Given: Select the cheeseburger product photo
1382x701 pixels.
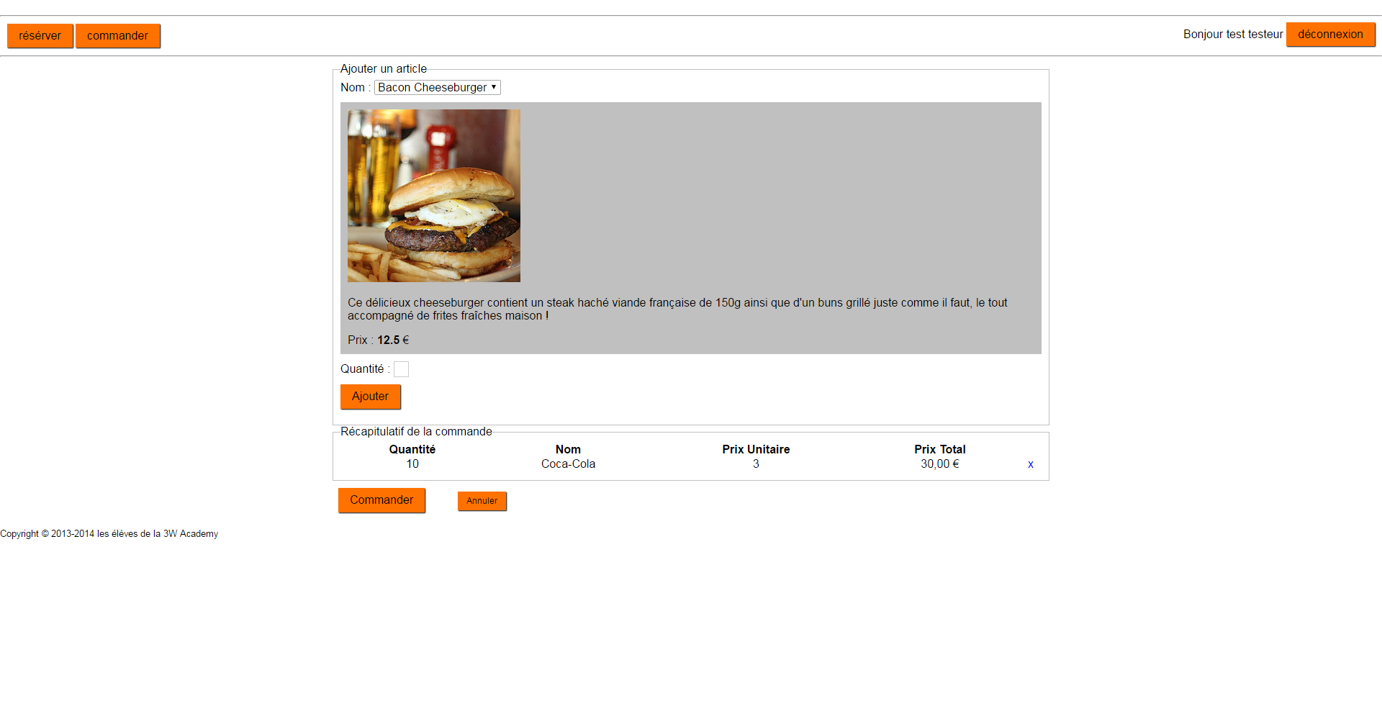Looking at the screenshot, I should 434,196.
